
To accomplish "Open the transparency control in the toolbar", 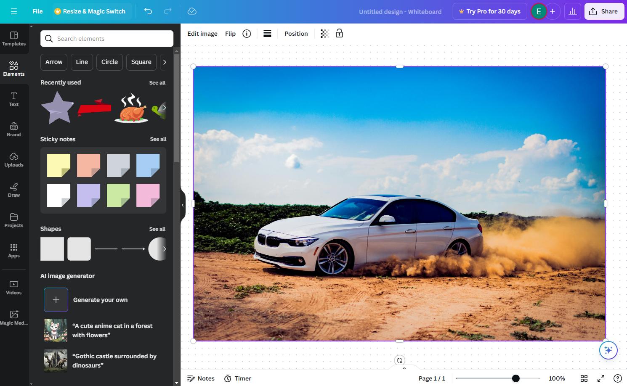I will [x=324, y=33].
